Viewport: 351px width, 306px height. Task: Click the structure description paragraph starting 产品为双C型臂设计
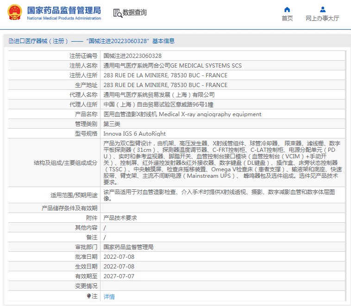[223, 163]
